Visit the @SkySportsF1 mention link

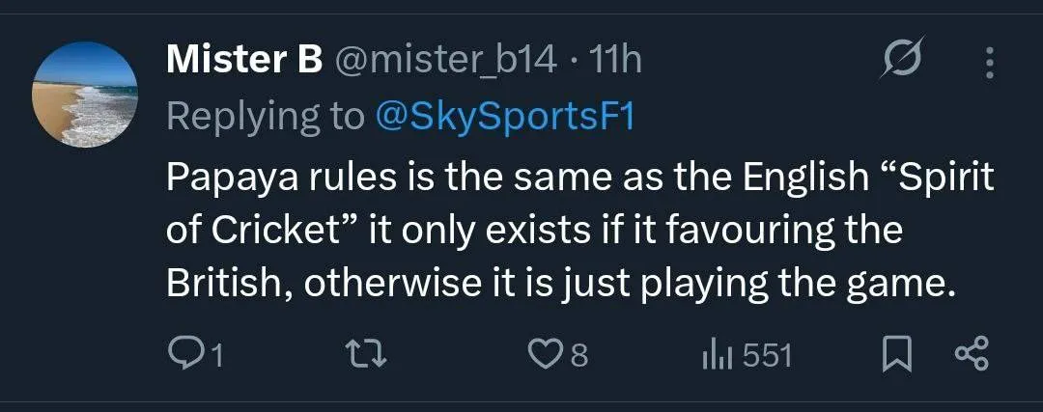tap(503, 117)
